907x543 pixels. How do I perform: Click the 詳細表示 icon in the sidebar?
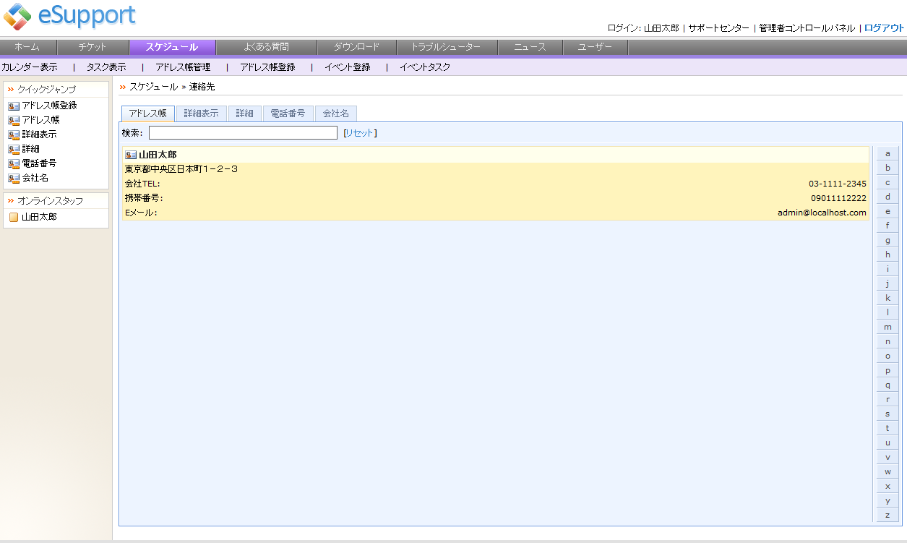tap(12, 134)
